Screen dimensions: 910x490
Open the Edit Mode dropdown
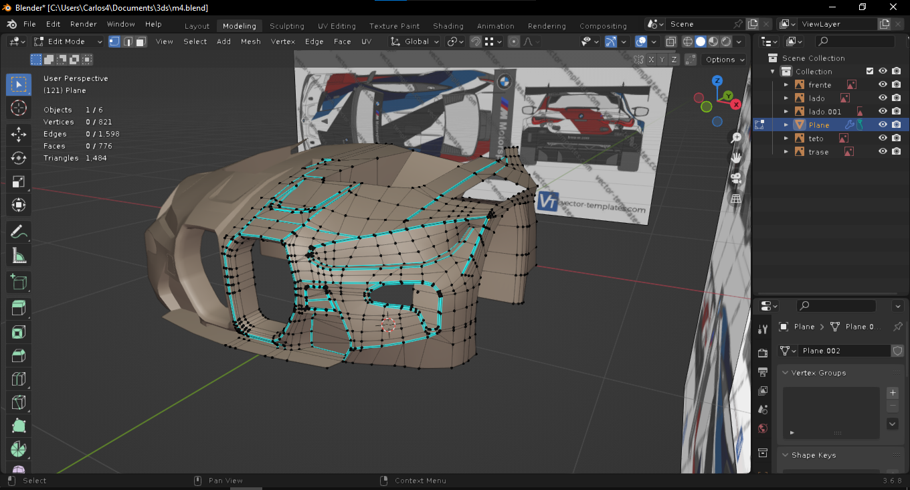tap(68, 42)
